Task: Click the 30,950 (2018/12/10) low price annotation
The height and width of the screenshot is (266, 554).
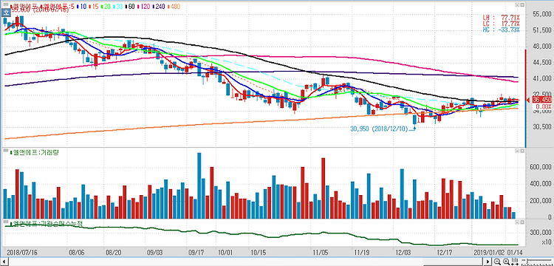Action: (379, 129)
